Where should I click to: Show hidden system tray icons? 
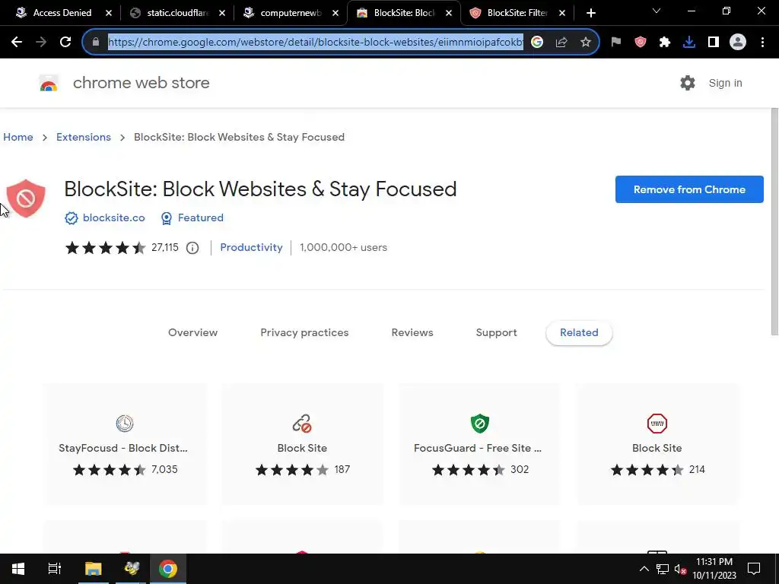click(644, 569)
